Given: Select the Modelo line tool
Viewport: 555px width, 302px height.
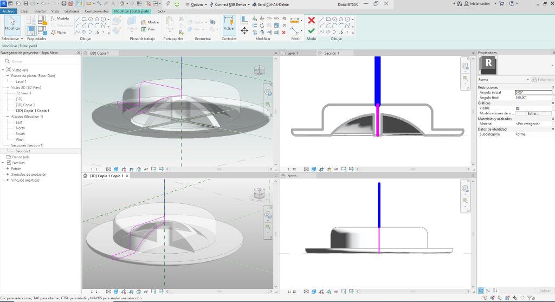Looking at the screenshot, I should click(60, 18).
